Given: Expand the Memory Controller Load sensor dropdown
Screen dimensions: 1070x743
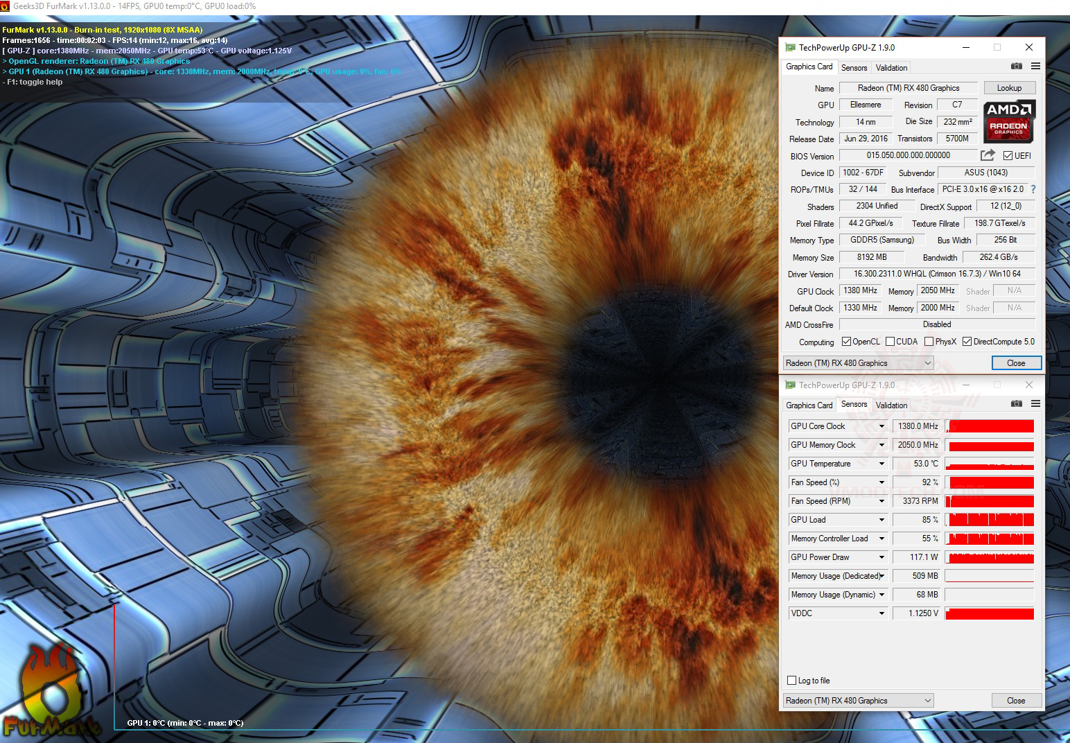Looking at the screenshot, I should (882, 539).
